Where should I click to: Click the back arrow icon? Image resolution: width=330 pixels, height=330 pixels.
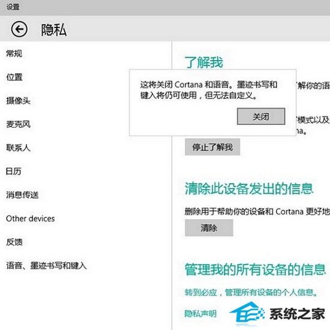19,29
